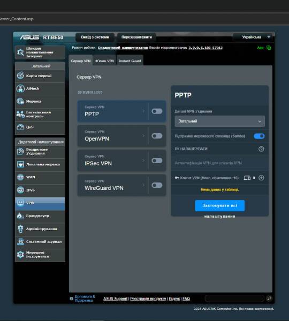The height and width of the screenshot is (321, 289).
Task: Open the AiMesh sidebar icon
Action: point(20,89)
